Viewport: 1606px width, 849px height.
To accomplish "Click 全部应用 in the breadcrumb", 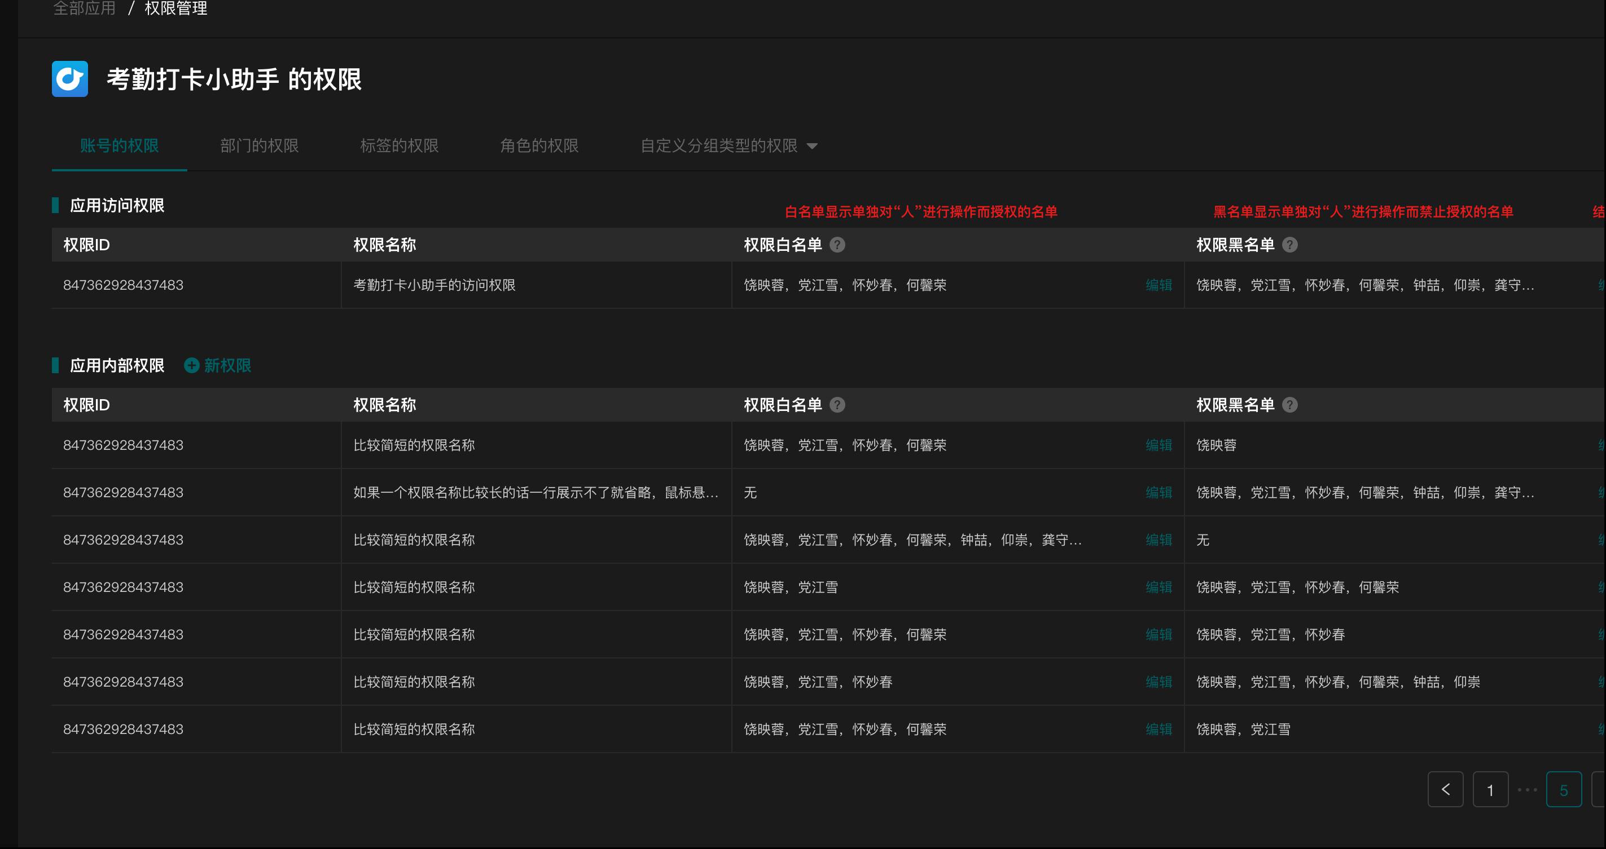I will pos(84,8).
